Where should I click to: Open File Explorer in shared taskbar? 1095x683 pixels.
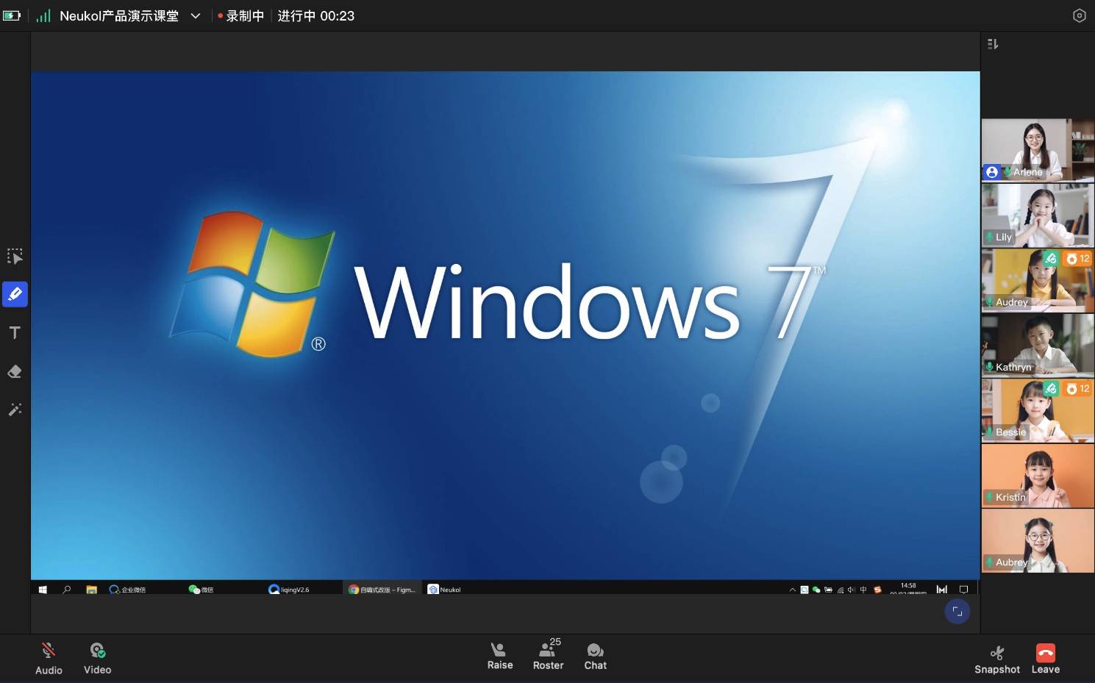92,590
